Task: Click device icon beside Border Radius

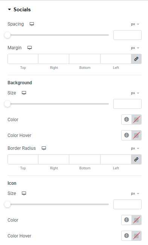Action: coord(44,148)
